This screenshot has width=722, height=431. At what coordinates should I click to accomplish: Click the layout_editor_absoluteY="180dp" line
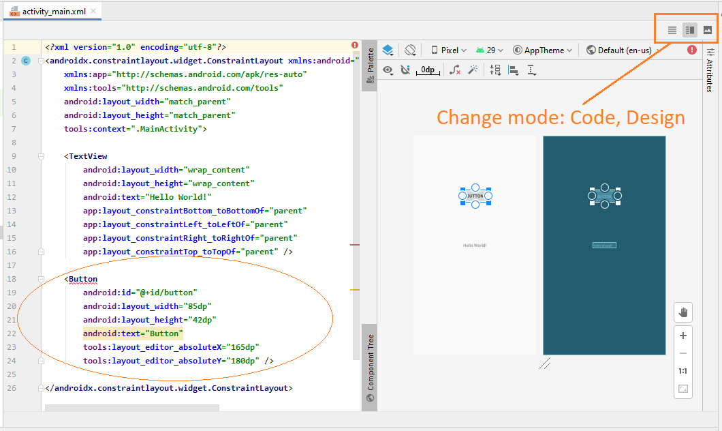tap(178, 361)
